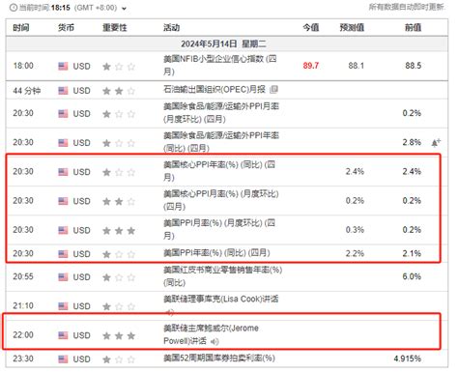Click the 4.915% previous value

[x=408, y=359]
